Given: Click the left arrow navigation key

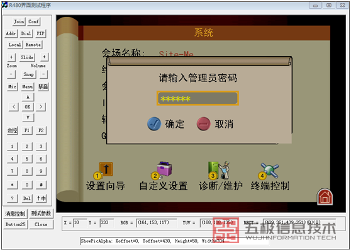Looking at the screenshot, I should (x=14, y=106).
